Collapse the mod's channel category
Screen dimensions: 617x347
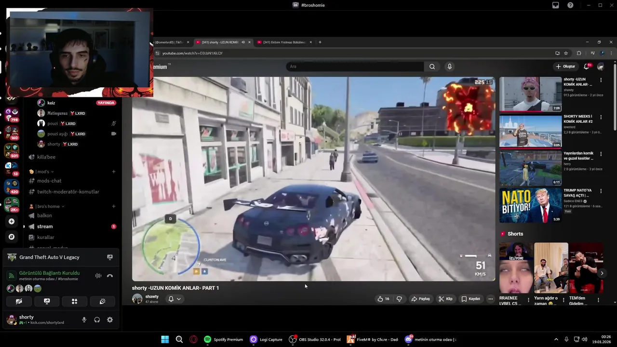pos(41,172)
